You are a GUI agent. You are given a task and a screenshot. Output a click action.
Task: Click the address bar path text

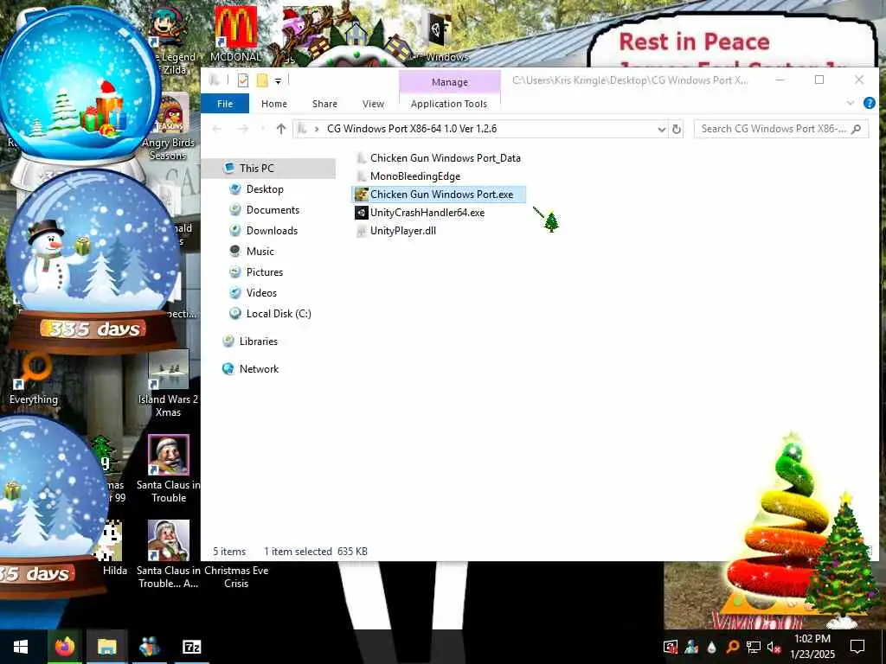(412, 129)
